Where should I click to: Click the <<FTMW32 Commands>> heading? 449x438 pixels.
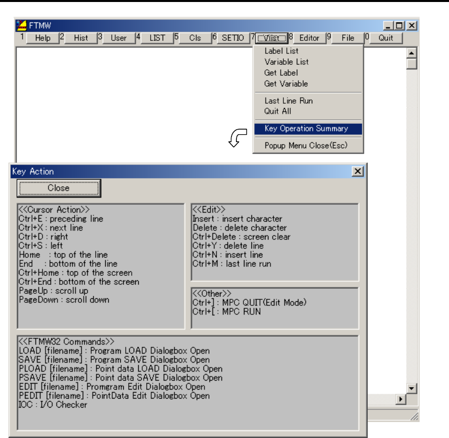[66, 342]
